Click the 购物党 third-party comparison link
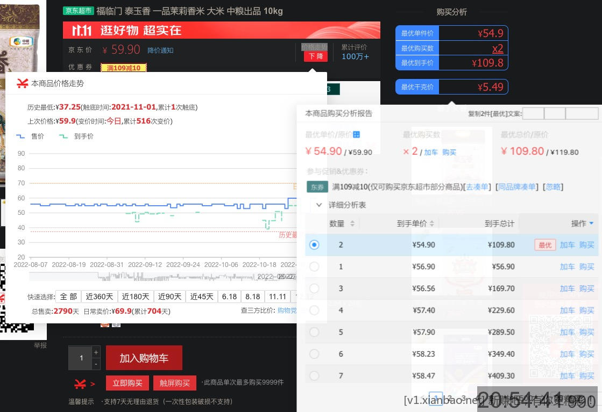Image resolution: width=602 pixels, height=412 pixels. [x=287, y=310]
